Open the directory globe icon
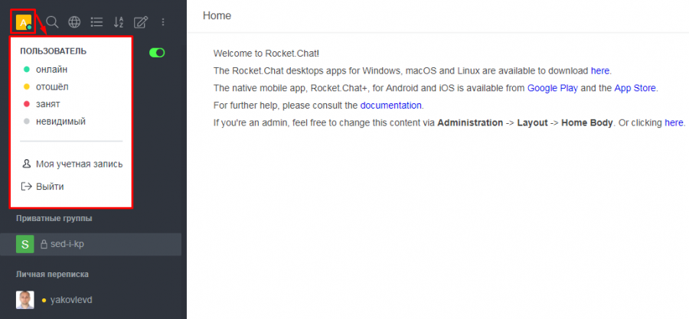Screen dimensions: 689x319 [x=74, y=22]
